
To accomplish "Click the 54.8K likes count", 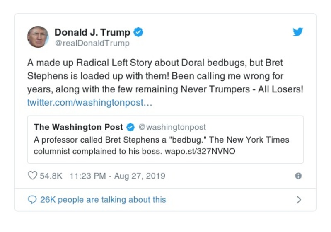I will (51, 176).
